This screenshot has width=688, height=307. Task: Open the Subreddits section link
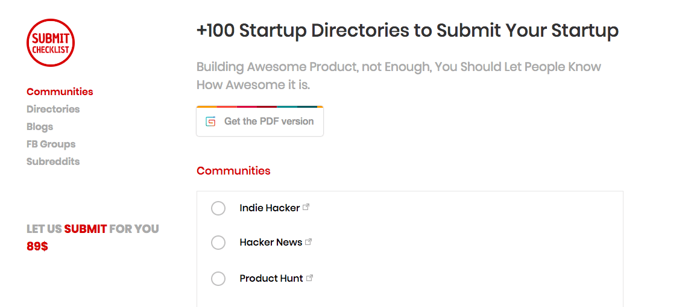tap(53, 161)
